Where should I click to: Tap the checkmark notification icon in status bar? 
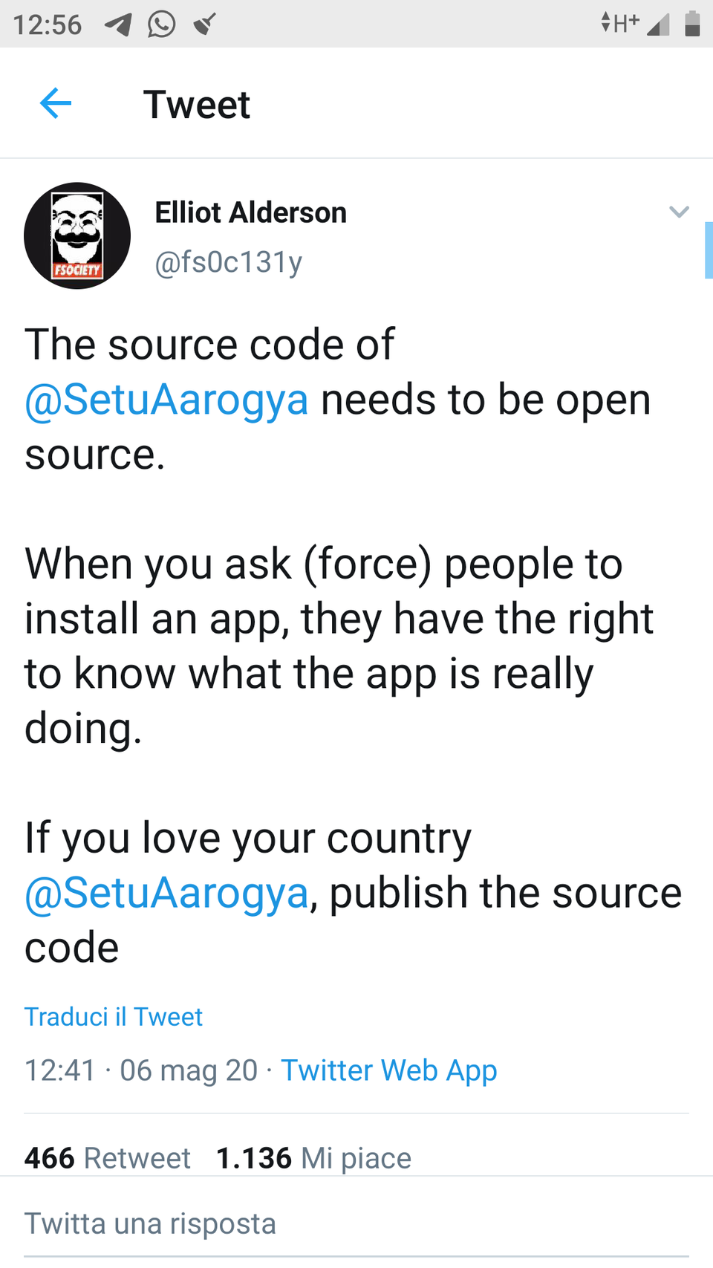click(x=204, y=24)
